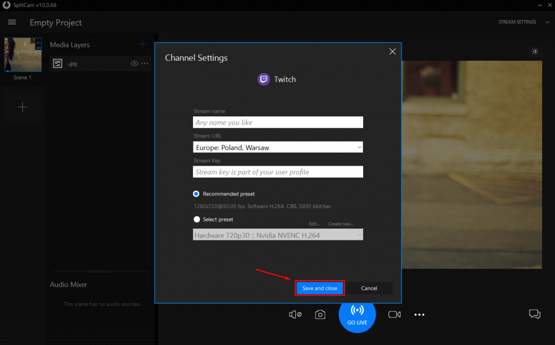Click the Audio Mixer heading
This screenshot has height=345, width=555.
click(68, 284)
